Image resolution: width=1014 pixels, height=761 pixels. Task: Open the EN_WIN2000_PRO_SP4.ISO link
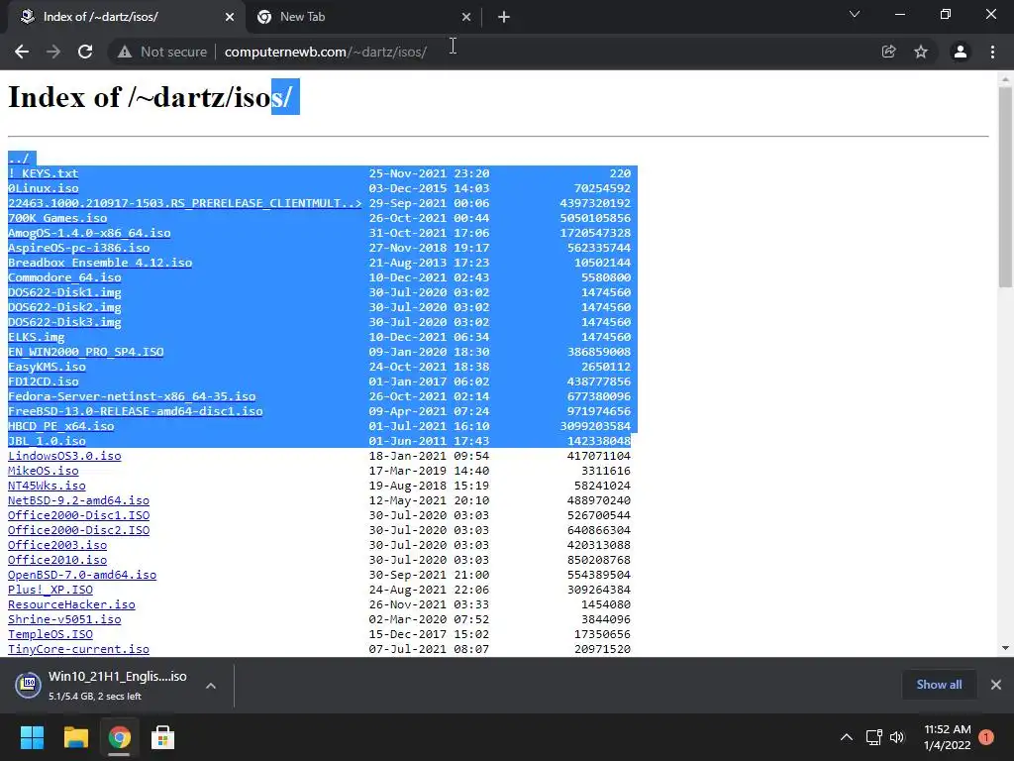(86, 352)
